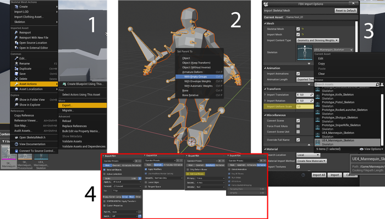Open the Primary bone axis dropdown
Screen dimensions: 385x219
210,178
